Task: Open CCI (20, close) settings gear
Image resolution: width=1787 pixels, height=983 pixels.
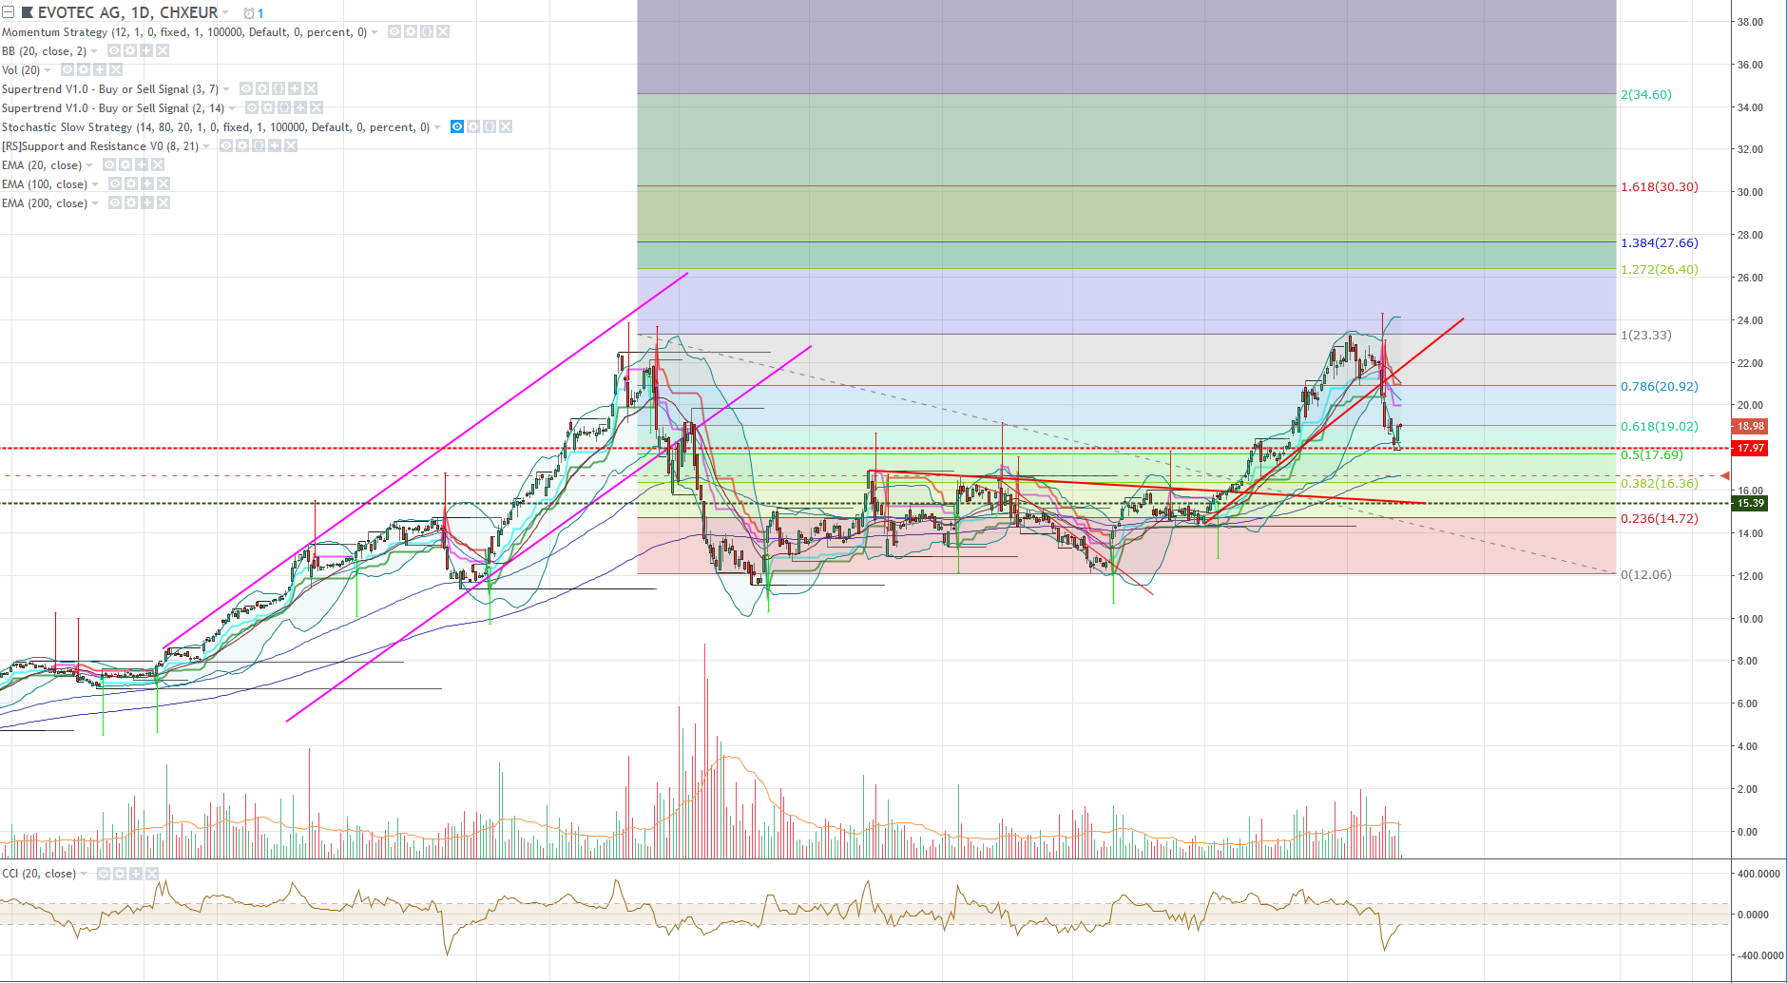Action: pyautogui.click(x=120, y=874)
